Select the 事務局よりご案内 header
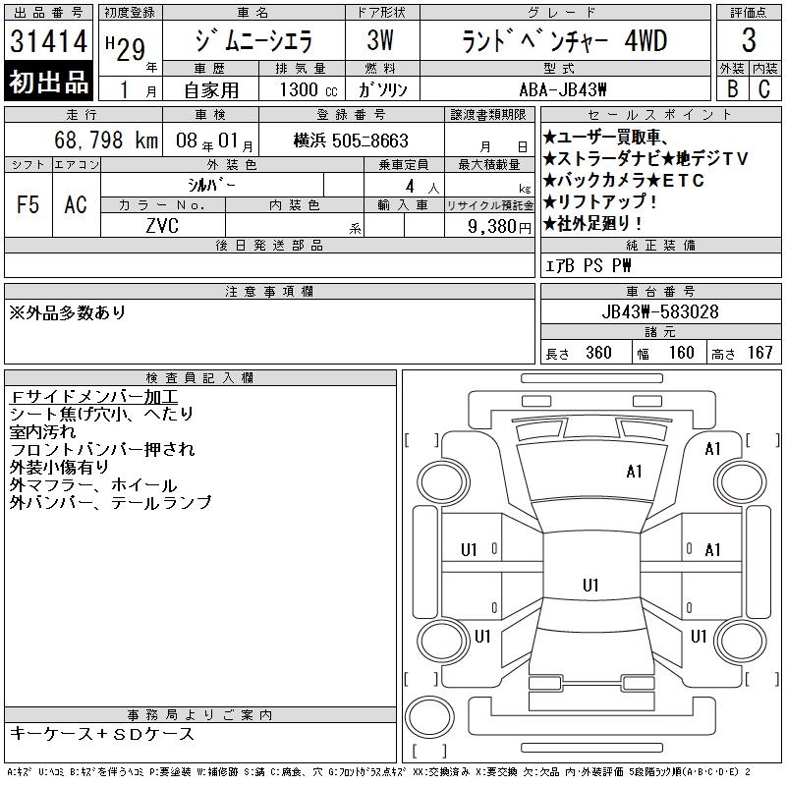The width and height of the screenshot is (786, 786). 199,715
